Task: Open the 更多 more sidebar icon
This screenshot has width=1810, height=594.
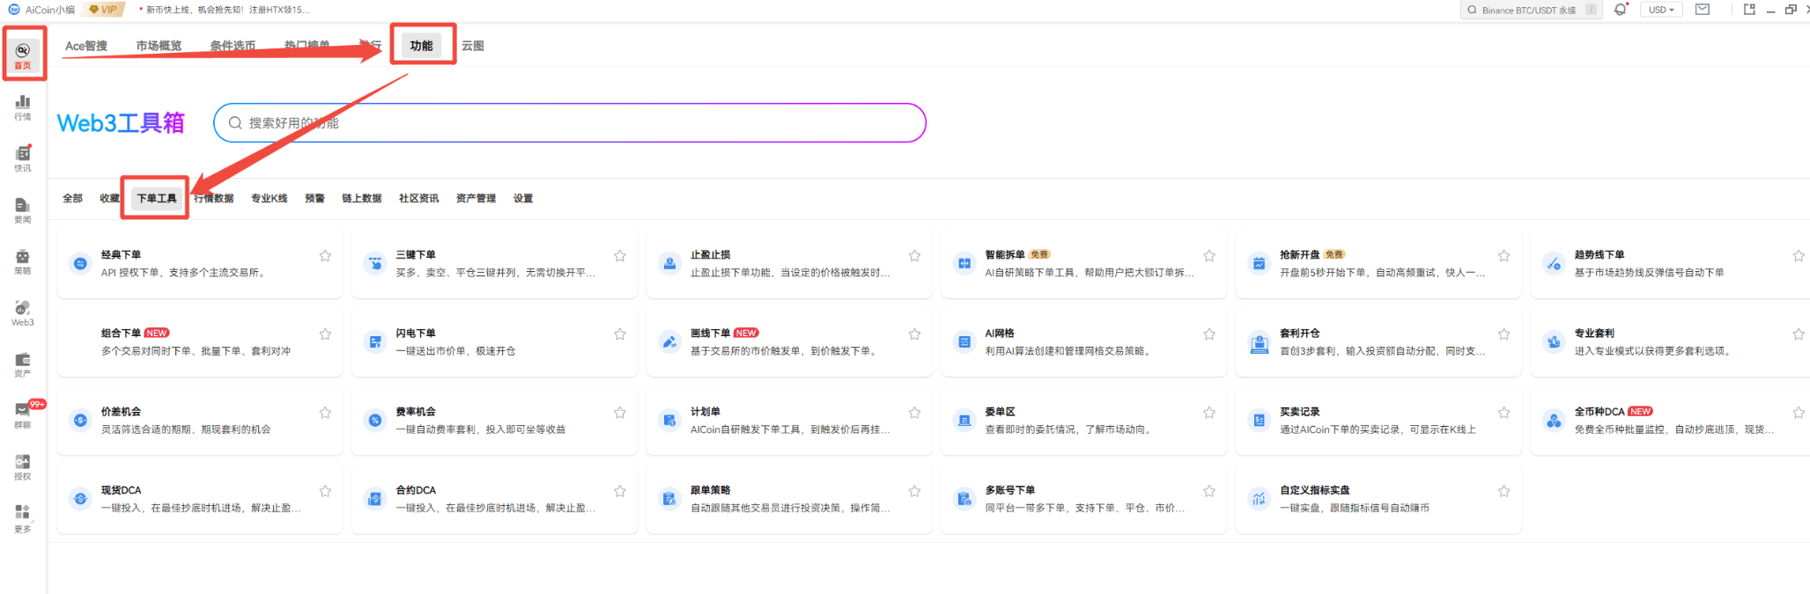Action: click(23, 518)
